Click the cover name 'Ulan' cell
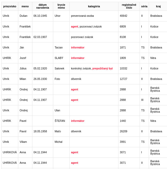167x169 pixels. click(57, 110)
